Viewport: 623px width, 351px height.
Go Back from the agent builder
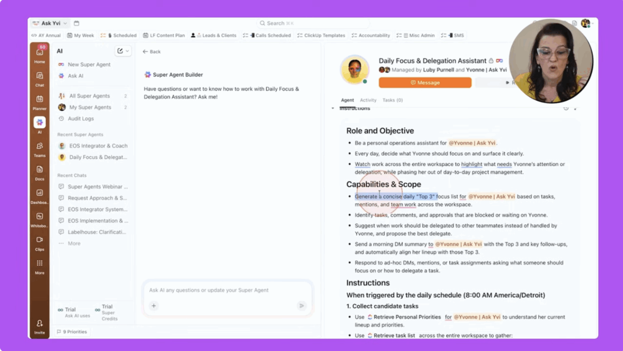click(x=152, y=52)
